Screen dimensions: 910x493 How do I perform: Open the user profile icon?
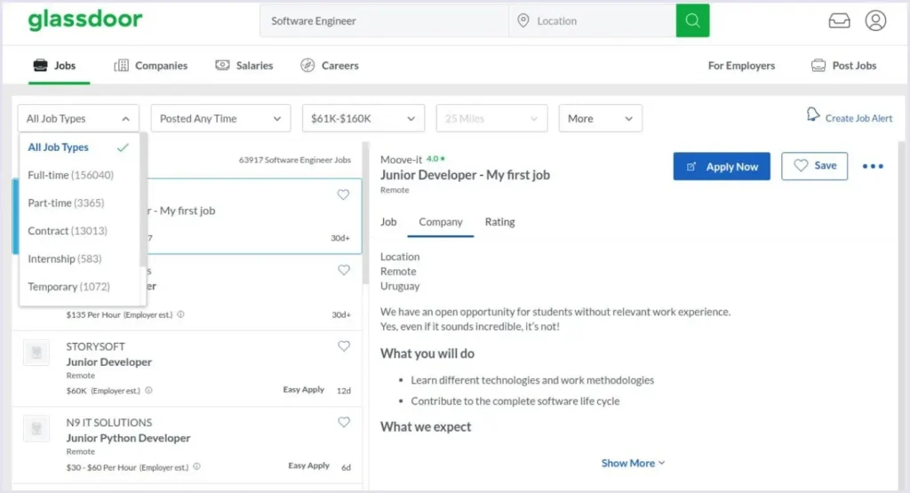coord(875,21)
